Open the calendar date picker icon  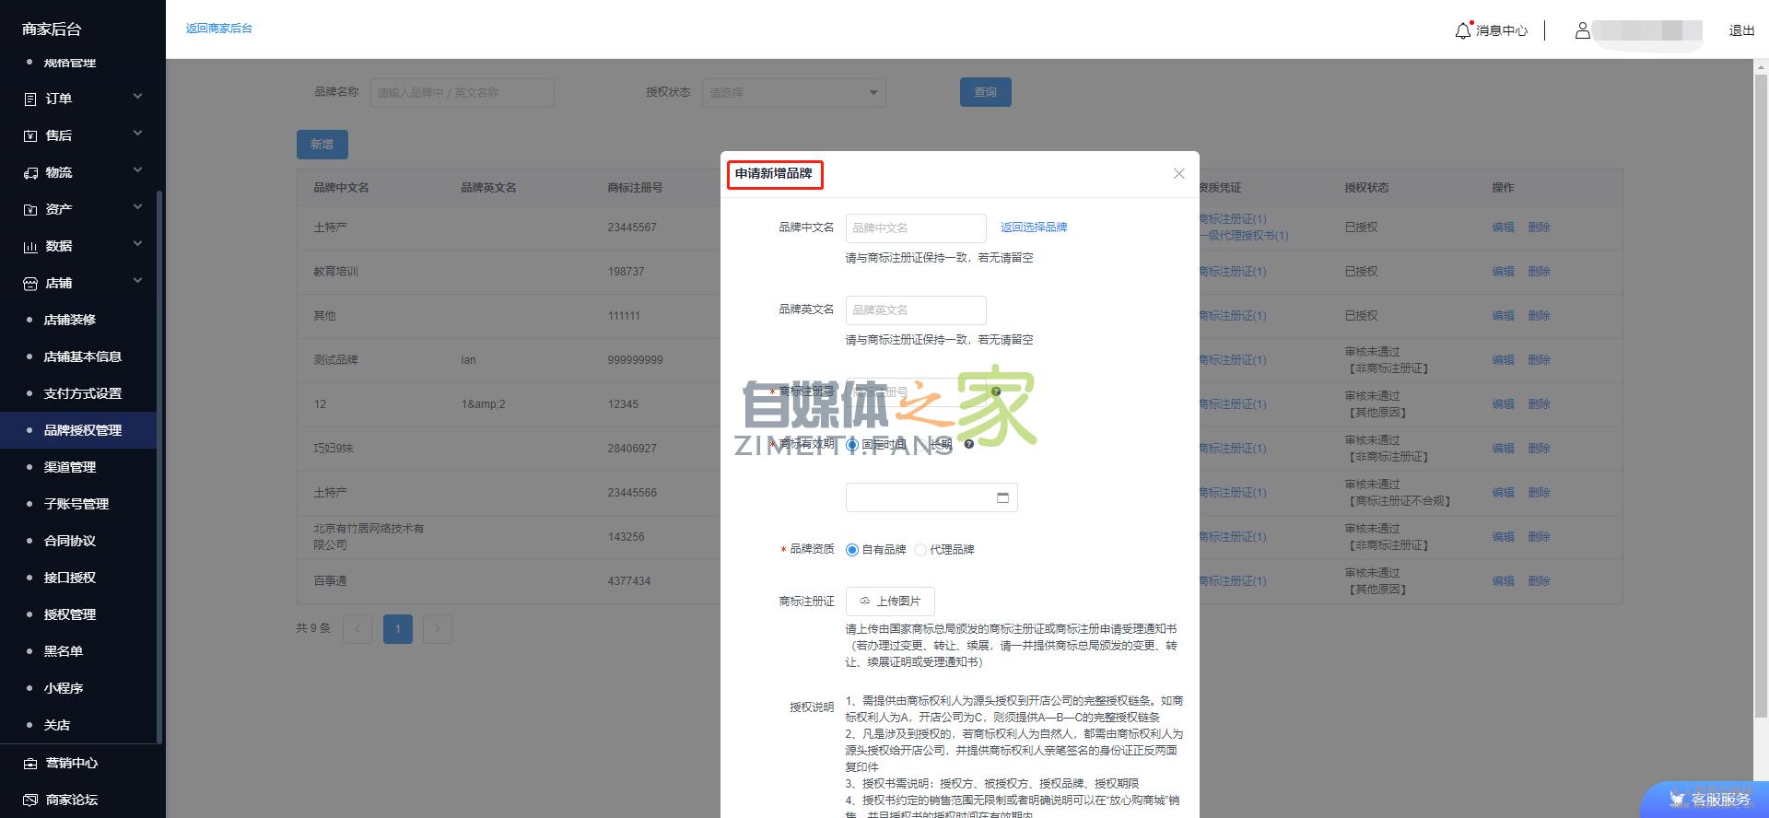tap(1002, 497)
